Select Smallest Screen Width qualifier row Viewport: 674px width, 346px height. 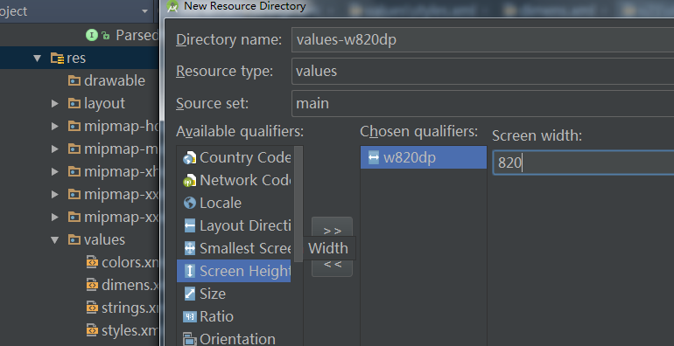[x=234, y=248]
